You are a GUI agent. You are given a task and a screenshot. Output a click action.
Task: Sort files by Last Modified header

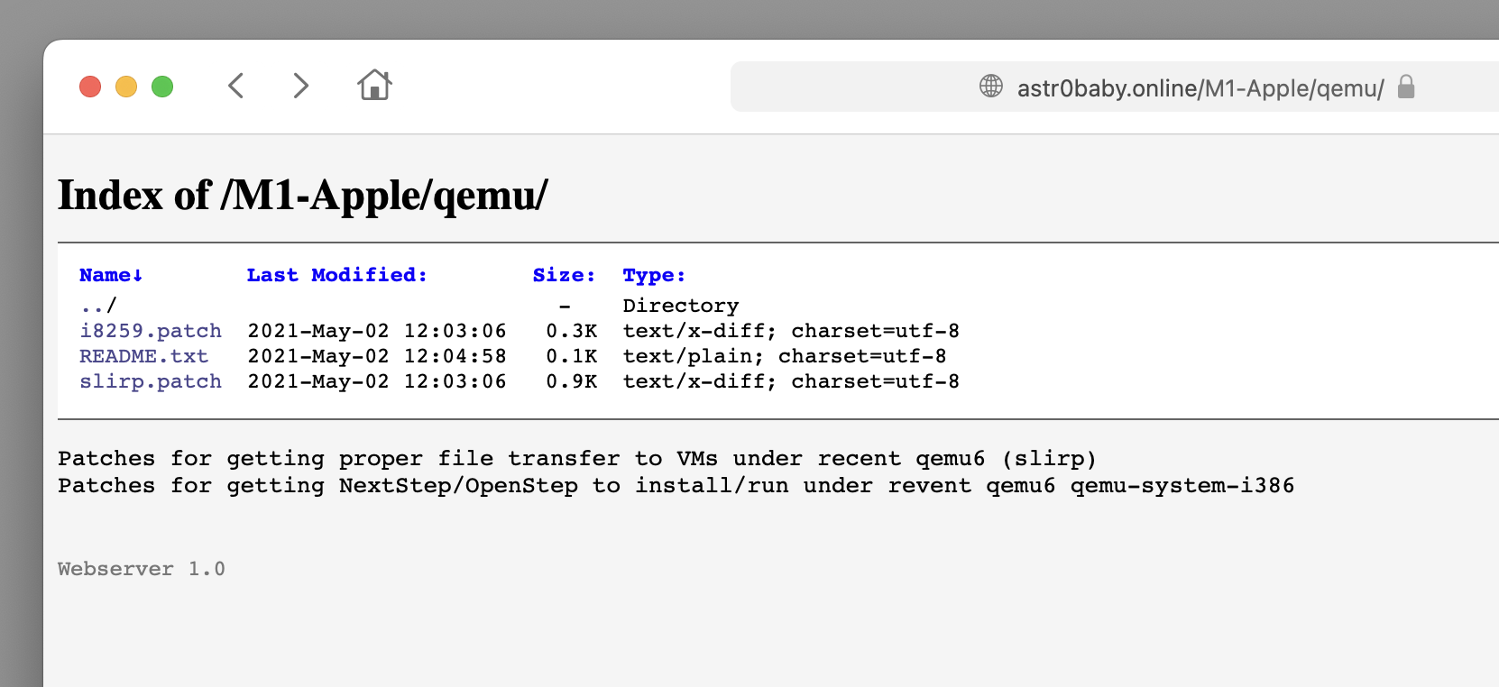[x=336, y=275]
